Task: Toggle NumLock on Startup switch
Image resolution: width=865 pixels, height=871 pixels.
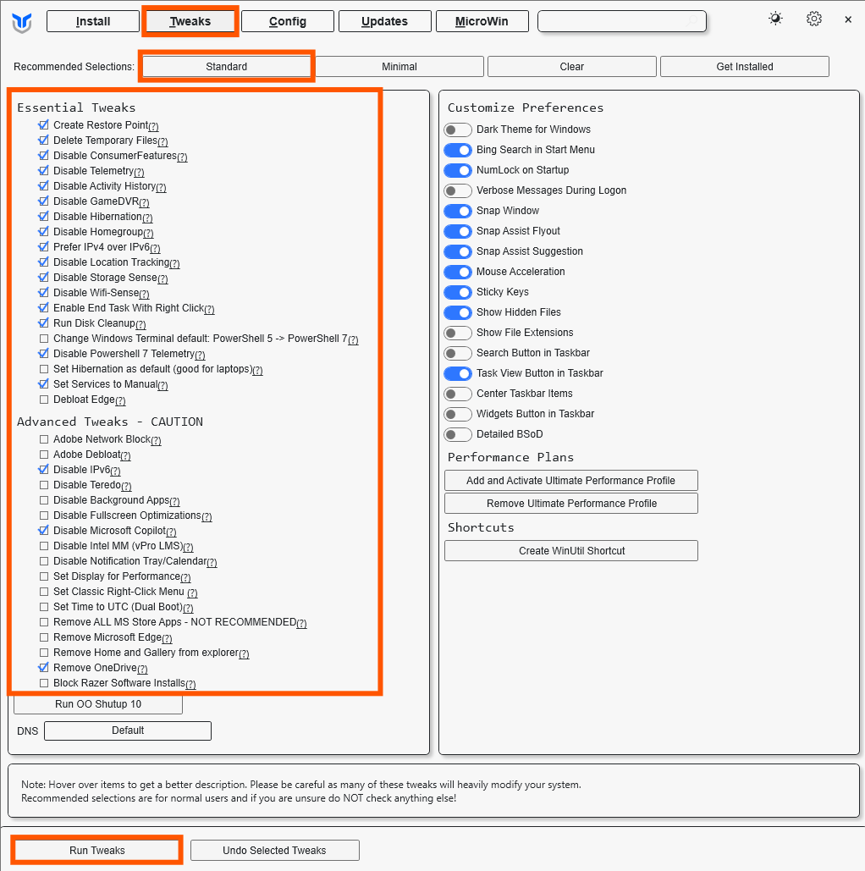Action: click(x=458, y=170)
